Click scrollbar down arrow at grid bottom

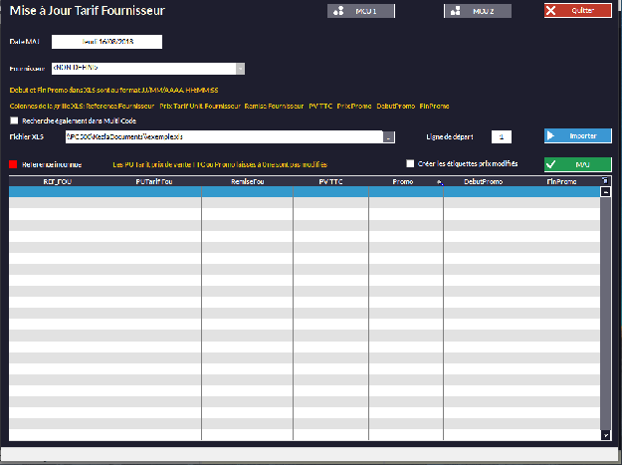[x=606, y=435]
